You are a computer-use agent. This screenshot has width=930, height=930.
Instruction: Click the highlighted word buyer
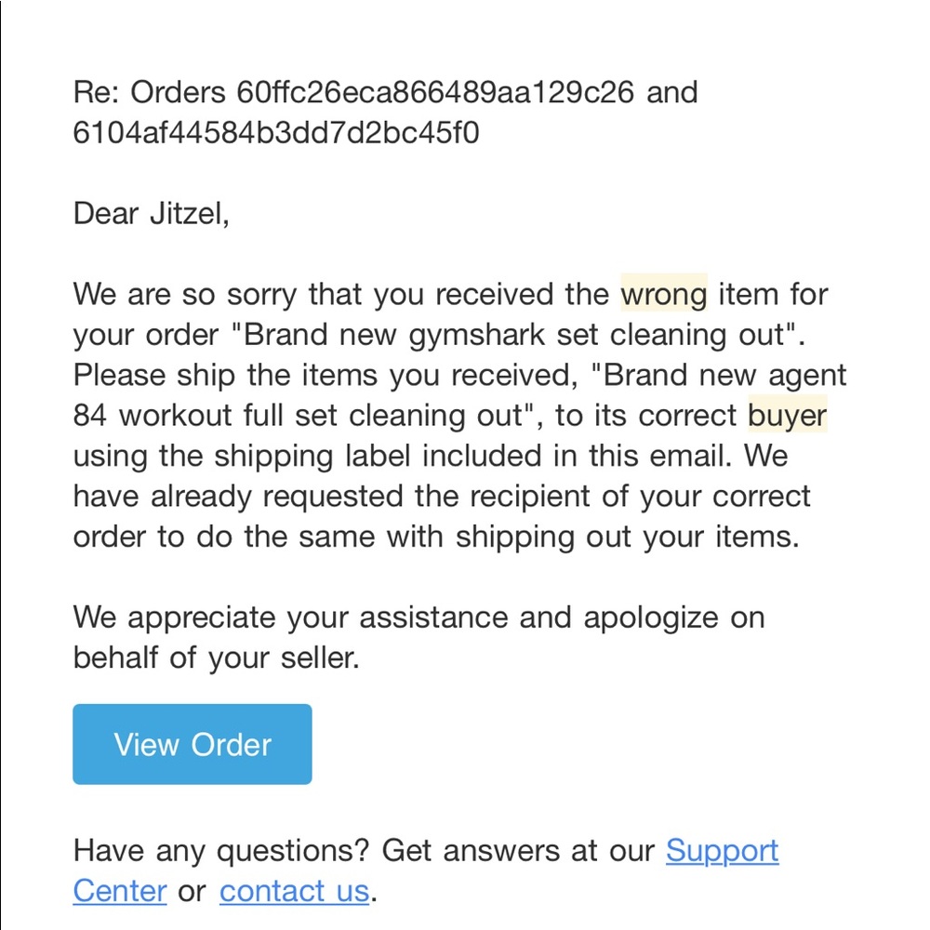tap(787, 415)
